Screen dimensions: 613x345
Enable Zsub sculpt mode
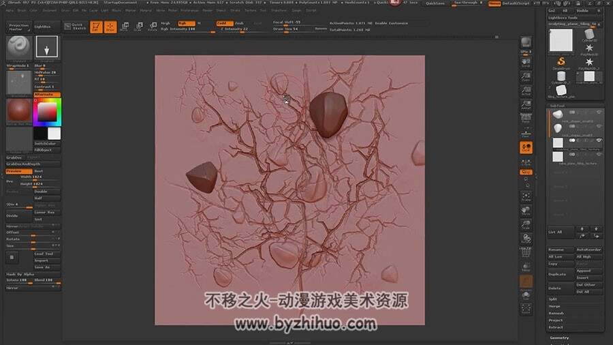click(x=239, y=23)
